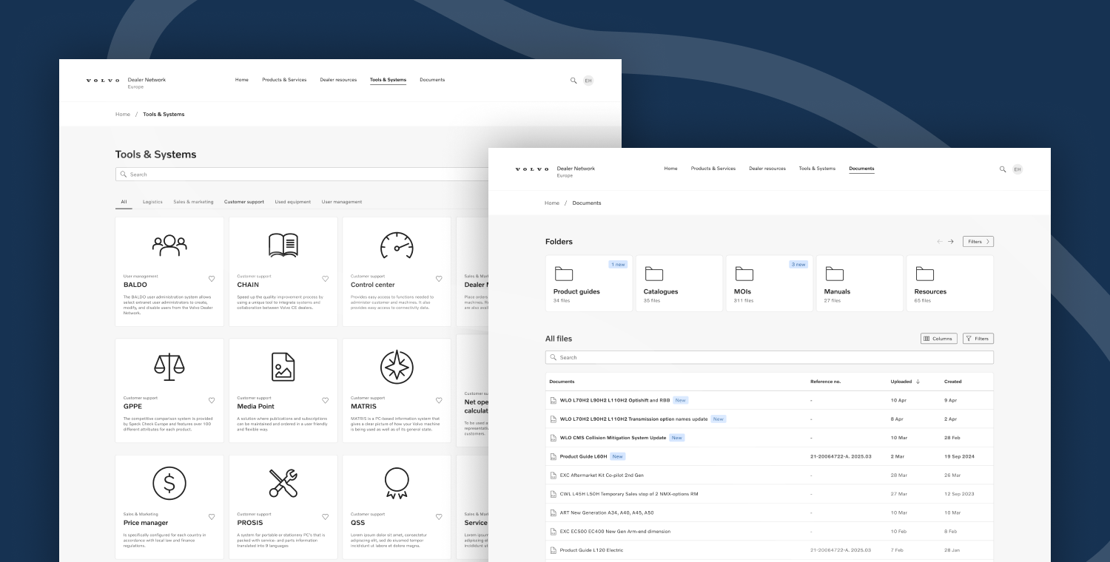Click the BALDO user group icon
The width and height of the screenshot is (1110, 562).
click(x=169, y=245)
